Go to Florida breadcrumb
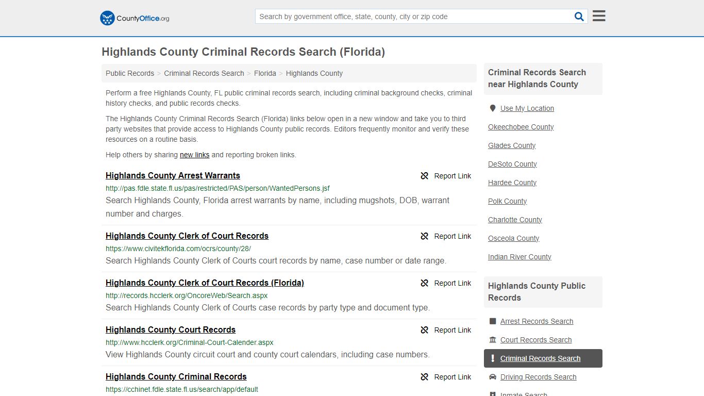The width and height of the screenshot is (704, 396). [265, 73]
